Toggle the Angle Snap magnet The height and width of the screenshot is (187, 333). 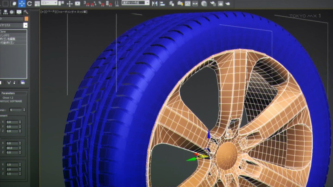[x=94, y=4]
